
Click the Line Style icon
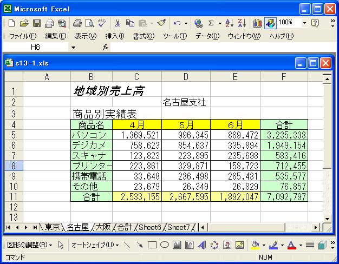[310, 245]
